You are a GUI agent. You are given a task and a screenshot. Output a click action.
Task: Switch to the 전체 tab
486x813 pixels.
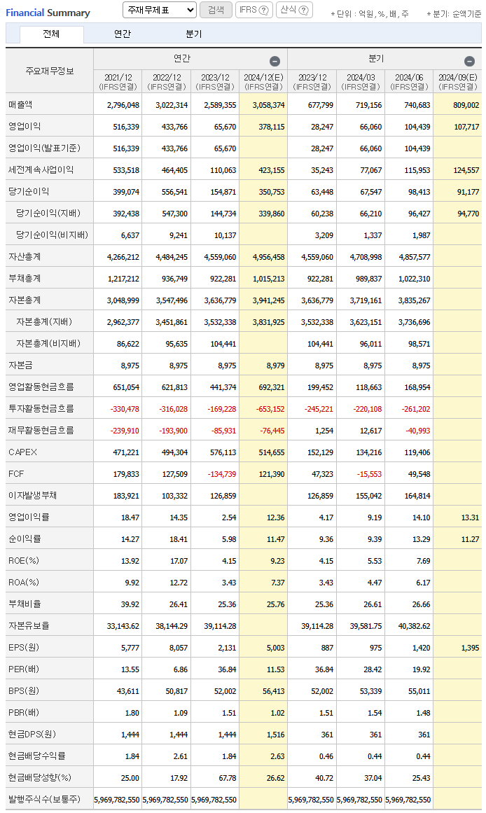pos(51,34)
